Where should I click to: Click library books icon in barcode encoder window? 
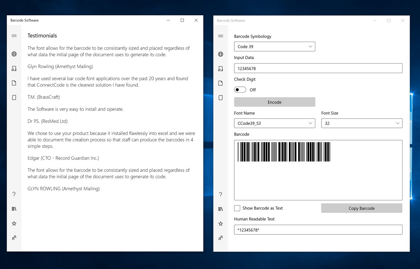pyautogui.click(x=221, y=209)
